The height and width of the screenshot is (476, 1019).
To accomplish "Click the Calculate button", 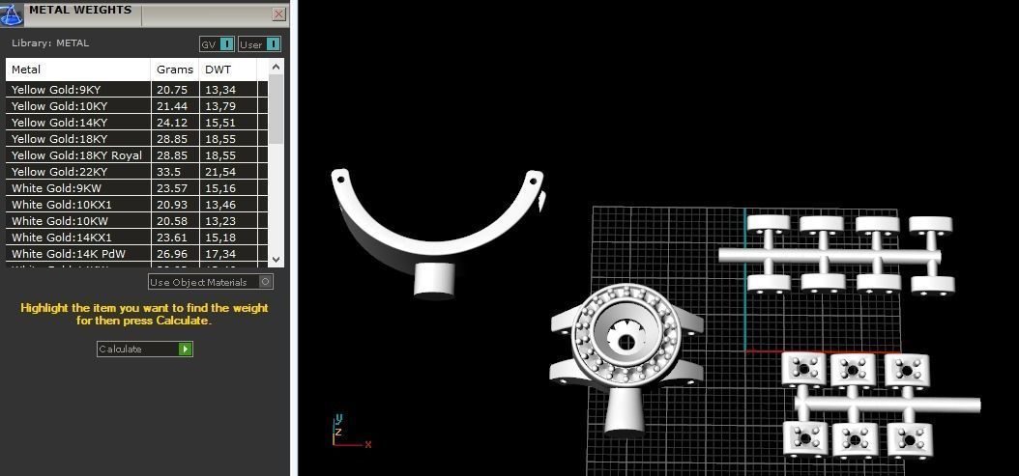I will (145, 349).
